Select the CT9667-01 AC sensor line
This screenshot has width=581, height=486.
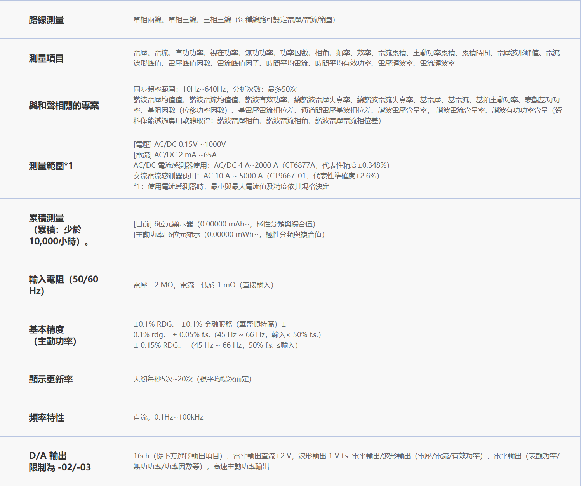256,176
